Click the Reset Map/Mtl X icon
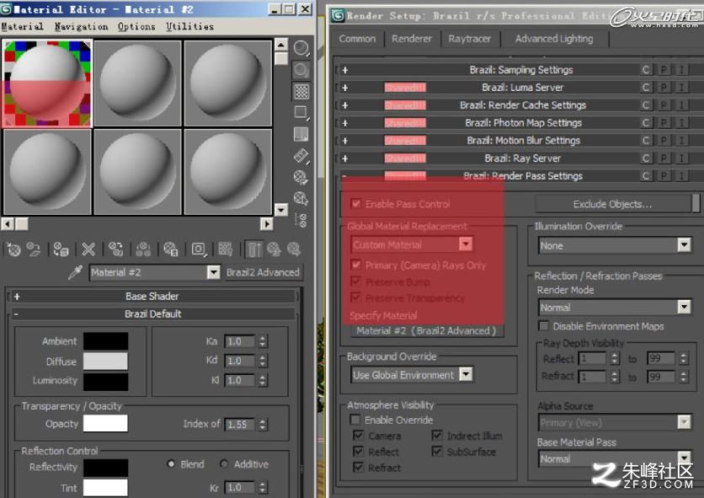This screenshot has height=498, width=704. tap(88, 249)
